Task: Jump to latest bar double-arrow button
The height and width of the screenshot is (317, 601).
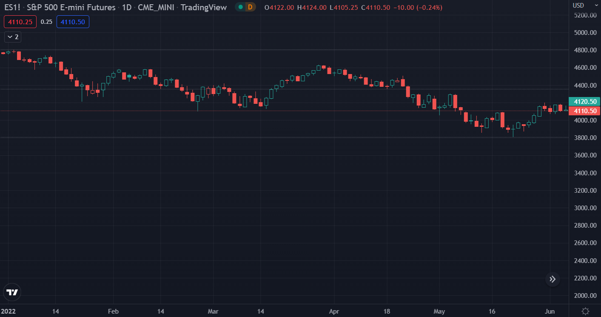Action: coord(553,279)
